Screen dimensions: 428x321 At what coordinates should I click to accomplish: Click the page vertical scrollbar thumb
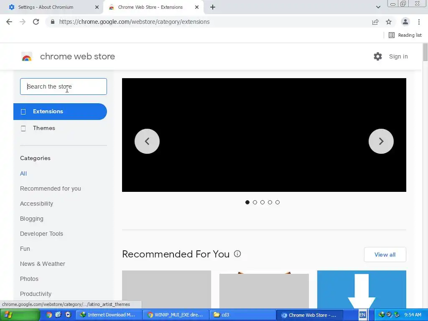tap(425, 52)
